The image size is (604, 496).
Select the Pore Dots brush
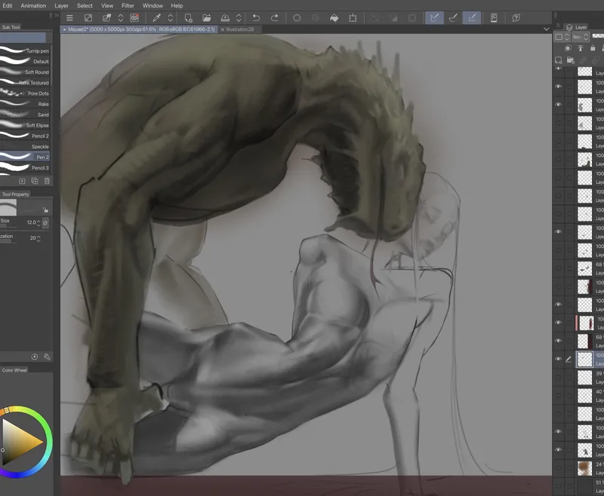[x=25, y=93]
